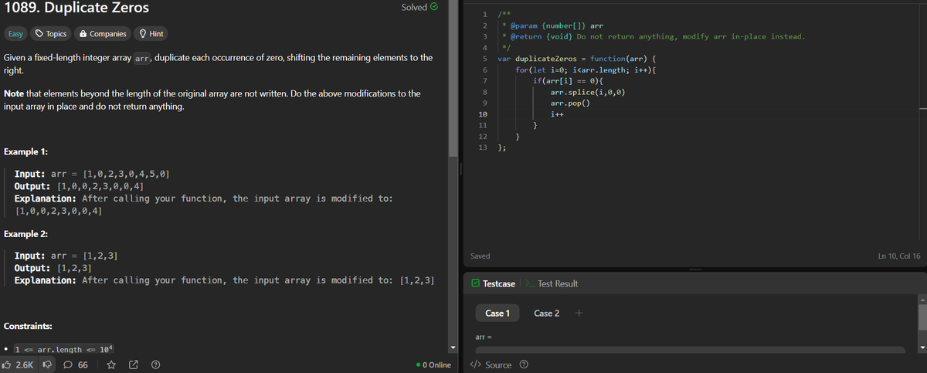
Task: Click the Source link under the testcase
Action: (x=491, y=365)
